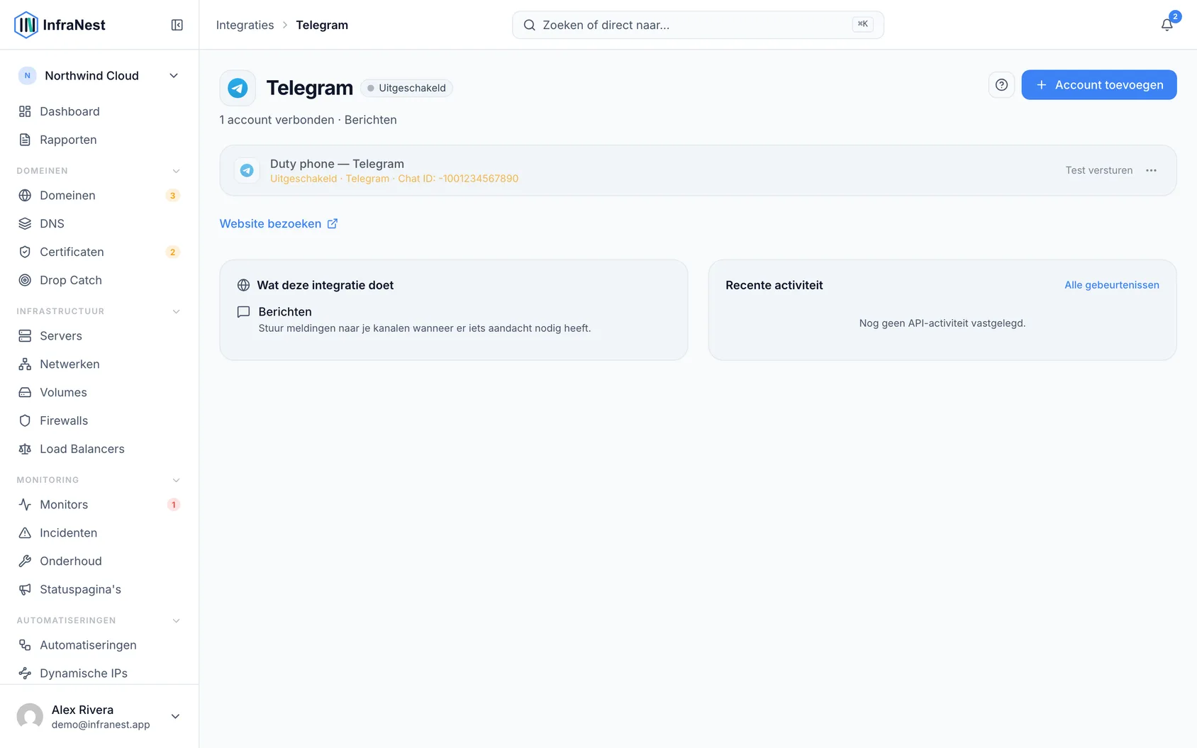
Task: Click the Uitgeschakeld status badge
Action: click(x=407, y=88)
